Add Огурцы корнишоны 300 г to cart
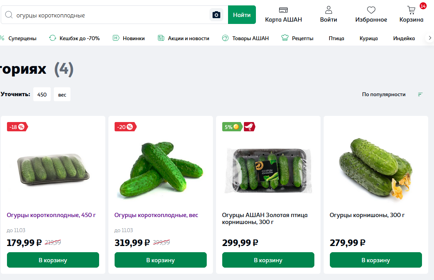 click(x=376, y=260)
